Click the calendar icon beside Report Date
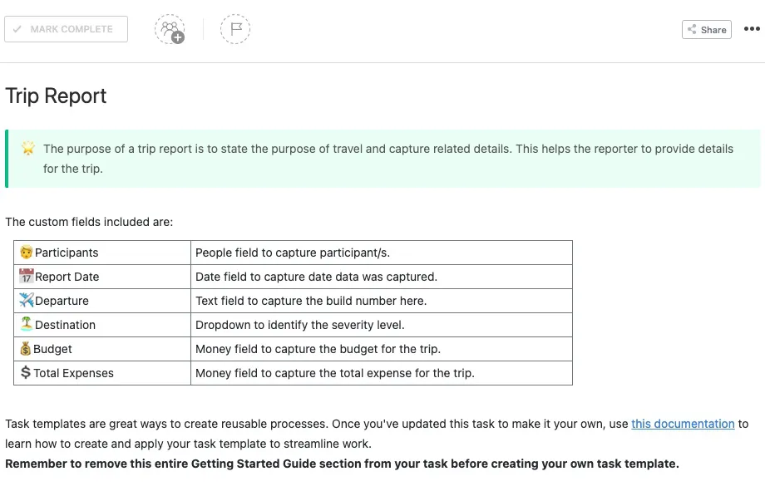The height and width of the screenshot is (491, 765). 27,276
